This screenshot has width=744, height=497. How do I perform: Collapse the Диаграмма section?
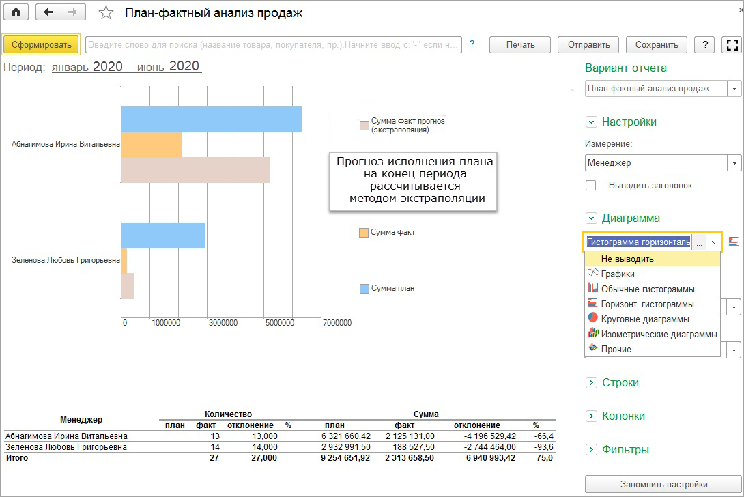pos(591,218)
